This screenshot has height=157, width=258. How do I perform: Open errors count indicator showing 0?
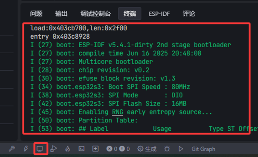tap(112, 149)
